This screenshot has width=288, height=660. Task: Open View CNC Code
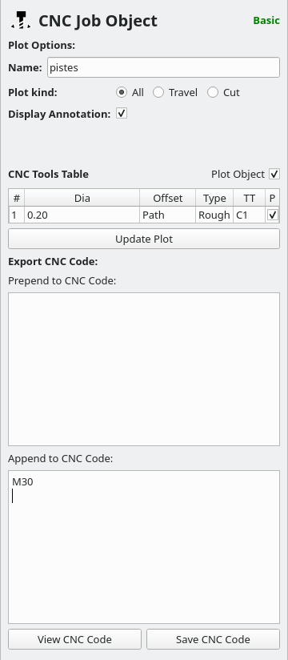click(x=75, y=639)
